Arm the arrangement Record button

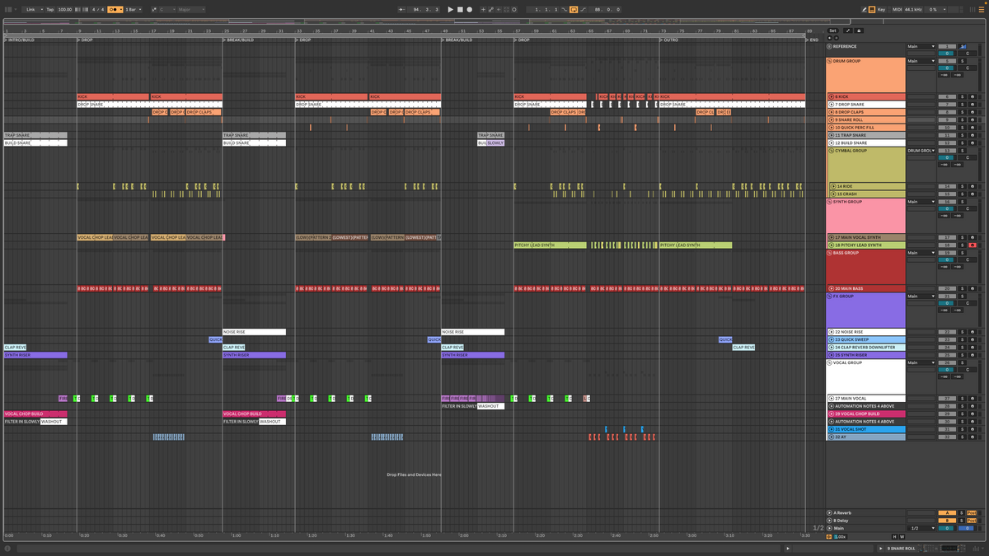[470, 9]
